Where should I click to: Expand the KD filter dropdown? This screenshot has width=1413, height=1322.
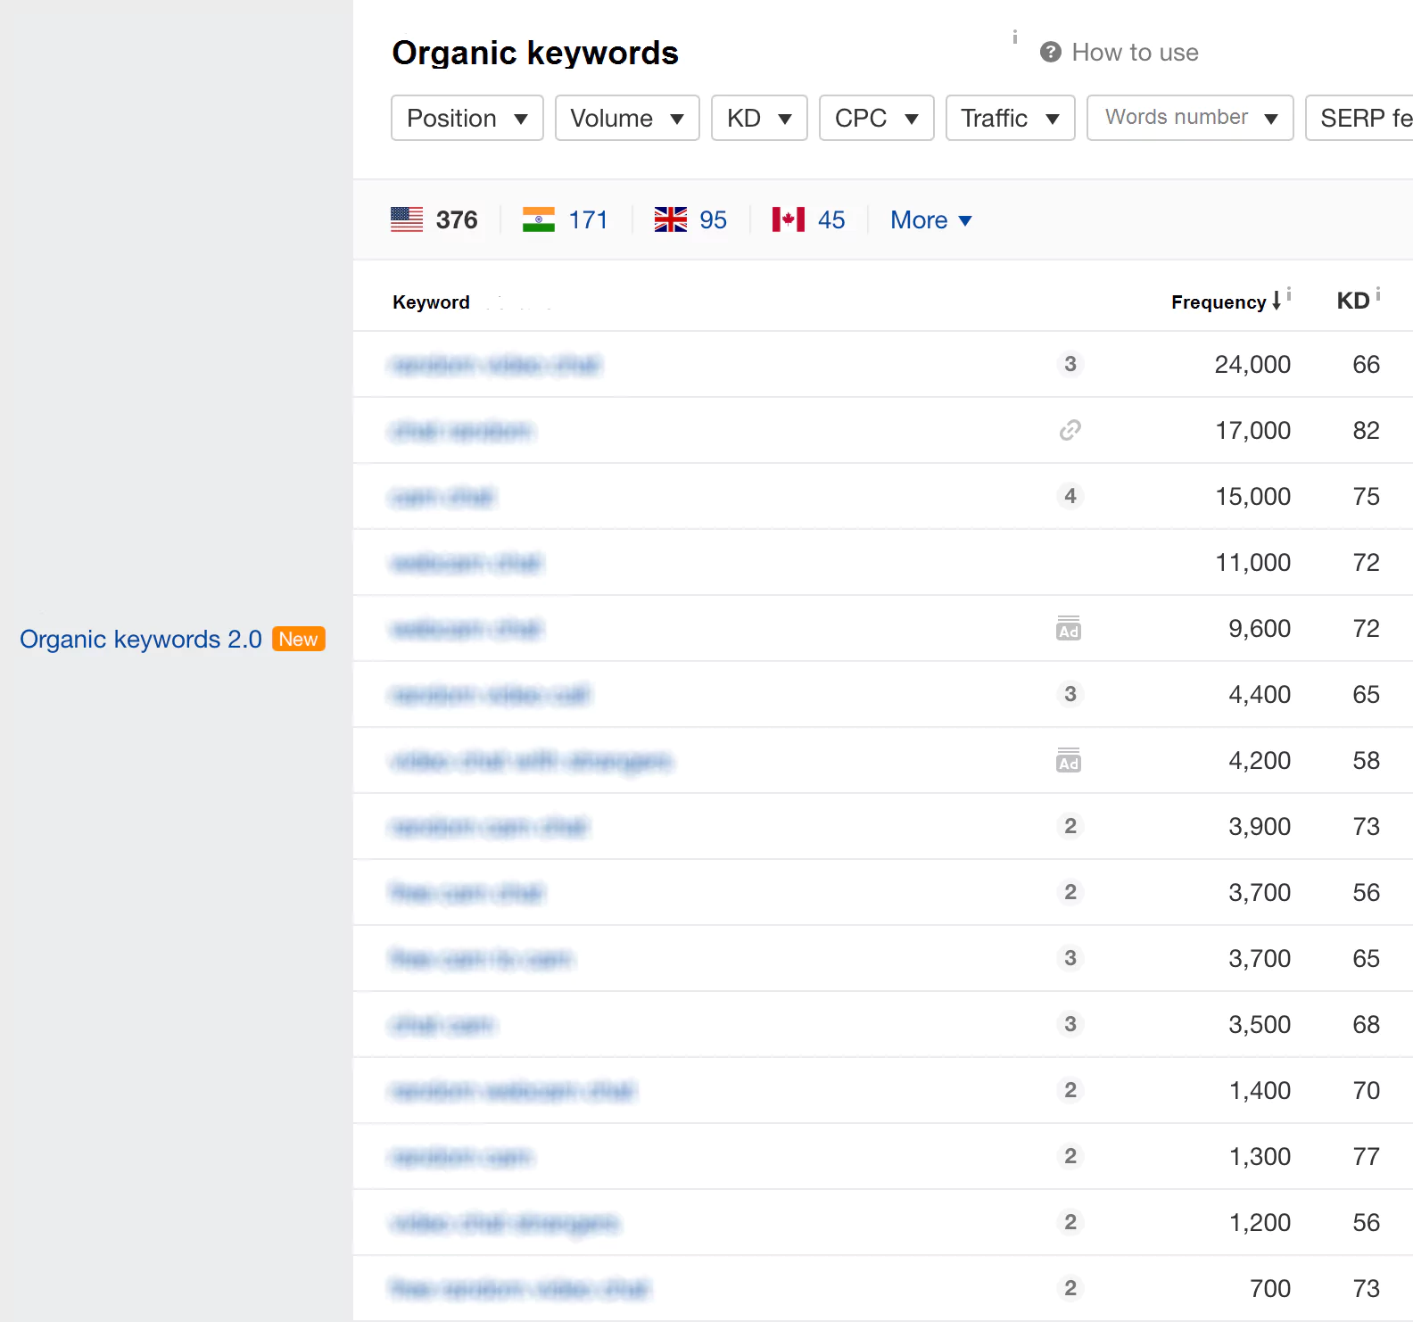758,119
